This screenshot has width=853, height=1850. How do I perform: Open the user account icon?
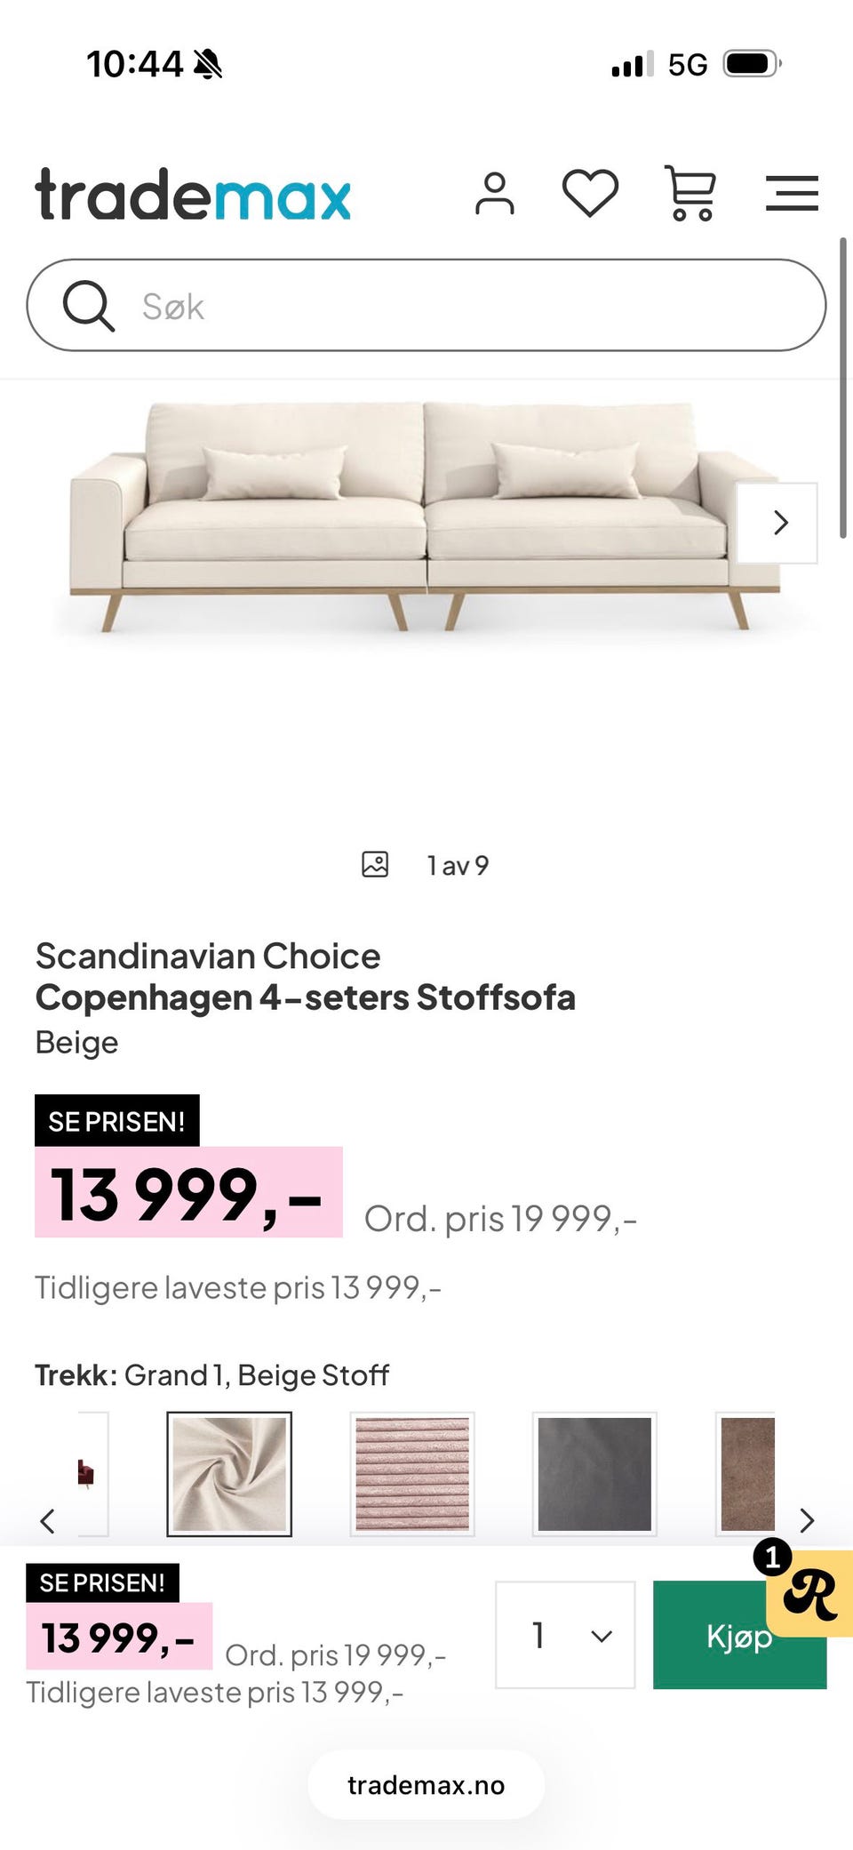(x=495, y=194)
